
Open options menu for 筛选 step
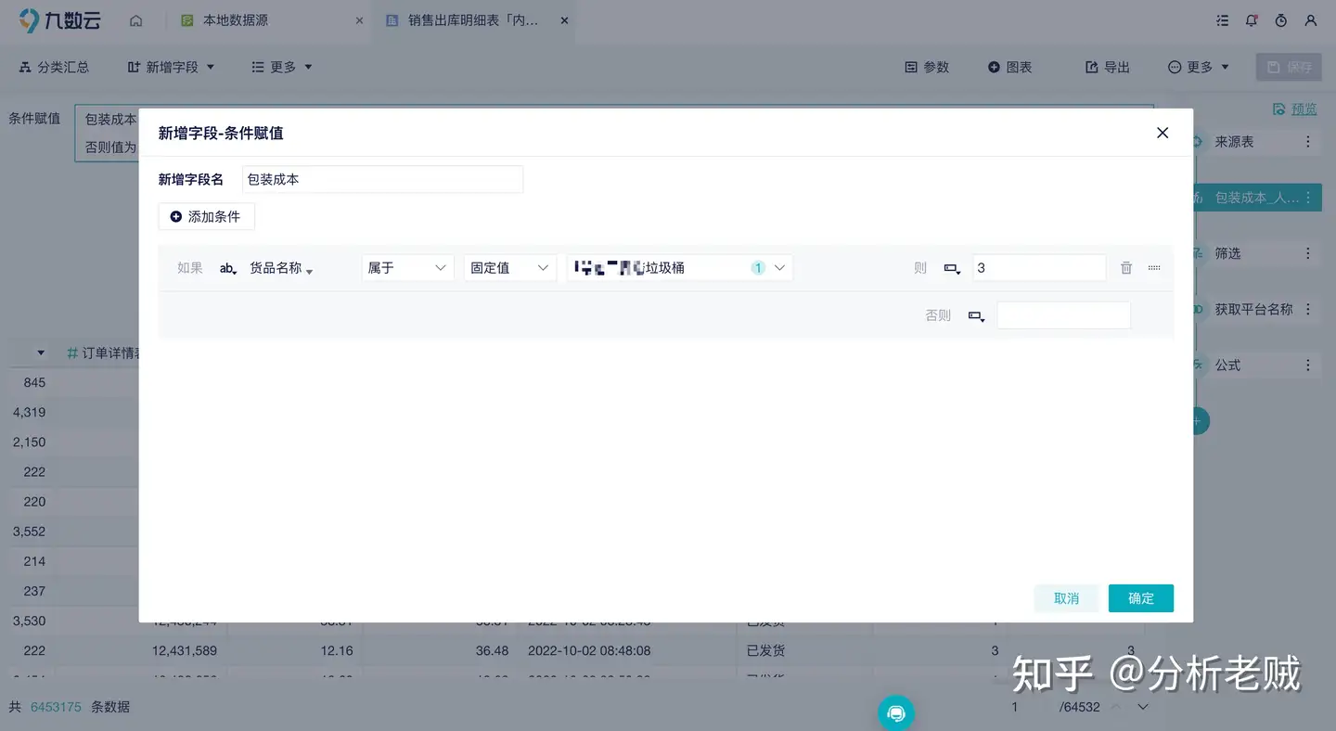coord(1308,253)
